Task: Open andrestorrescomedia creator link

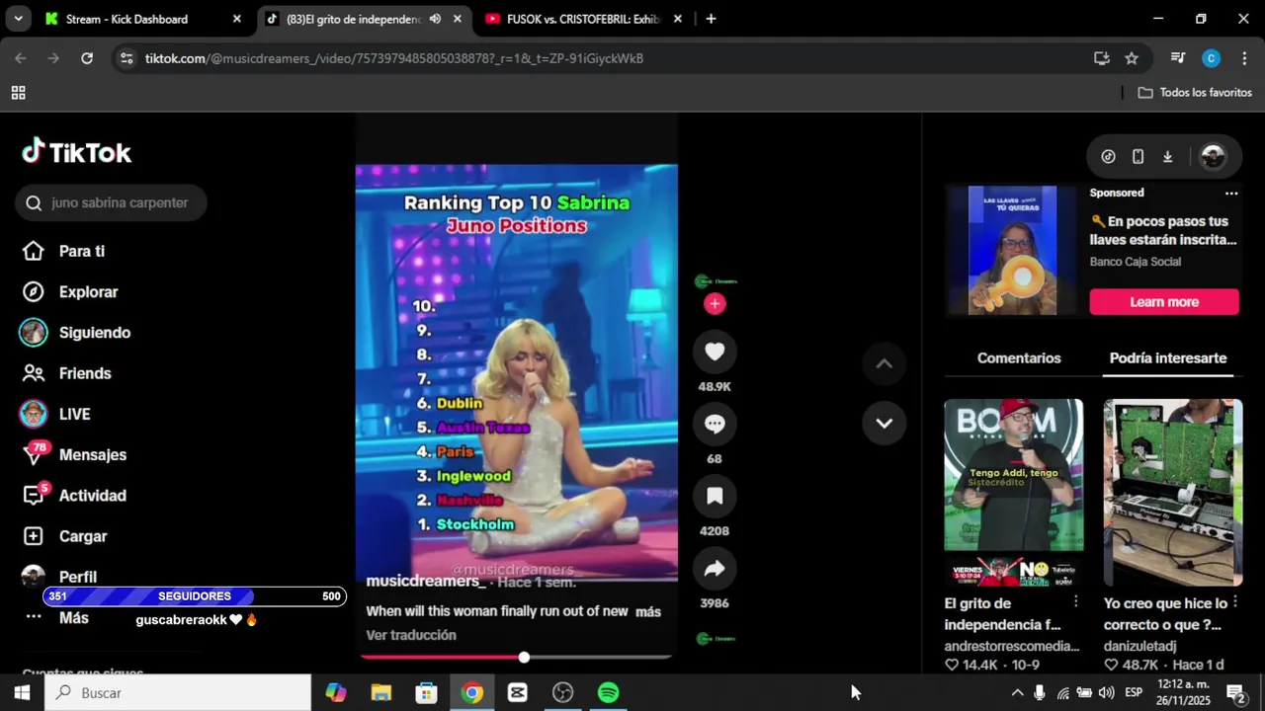Action: 1012,646
